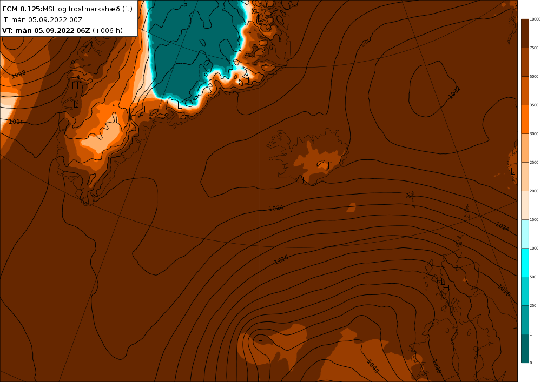Pick the 5000–7500 brown colorbar segment

[525, 62]
